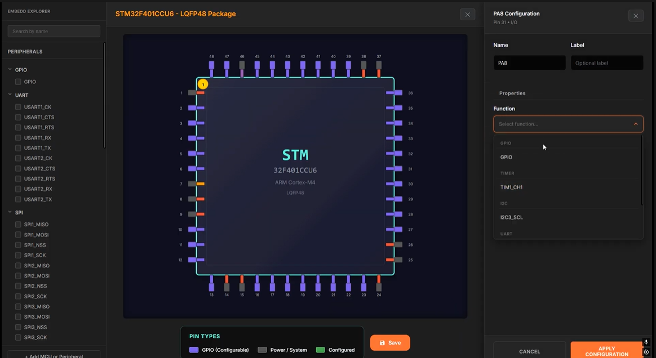656x358 pixels.
Task: Click the Name field containing PA8
Action: tap(529, 62)
